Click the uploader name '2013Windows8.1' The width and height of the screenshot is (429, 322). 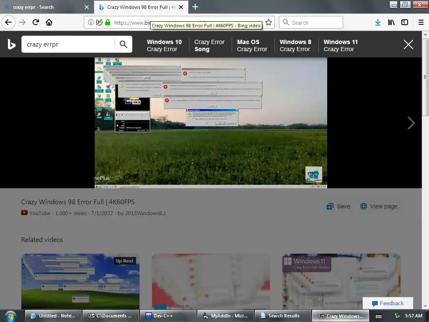tap(145, 213)
